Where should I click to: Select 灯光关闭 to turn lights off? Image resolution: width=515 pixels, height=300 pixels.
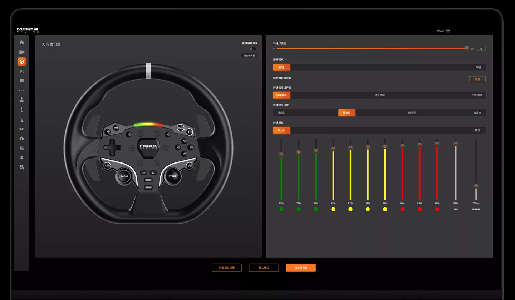pyautogui.click(x=379, y=95)
